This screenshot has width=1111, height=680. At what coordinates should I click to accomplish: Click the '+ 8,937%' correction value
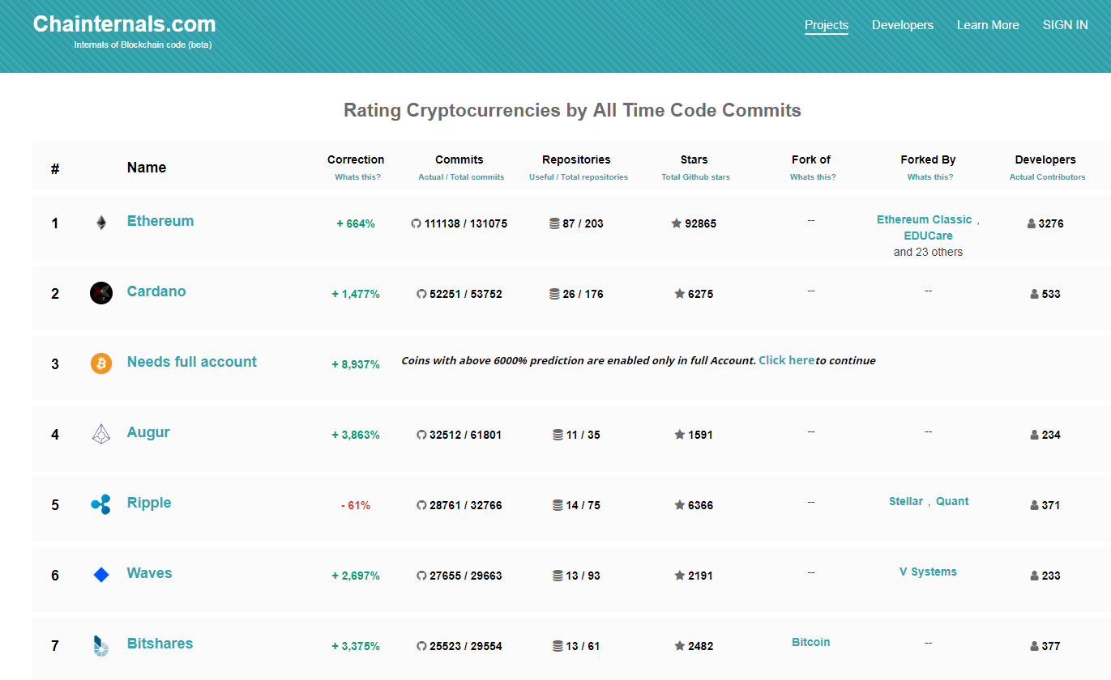[356, 364]
